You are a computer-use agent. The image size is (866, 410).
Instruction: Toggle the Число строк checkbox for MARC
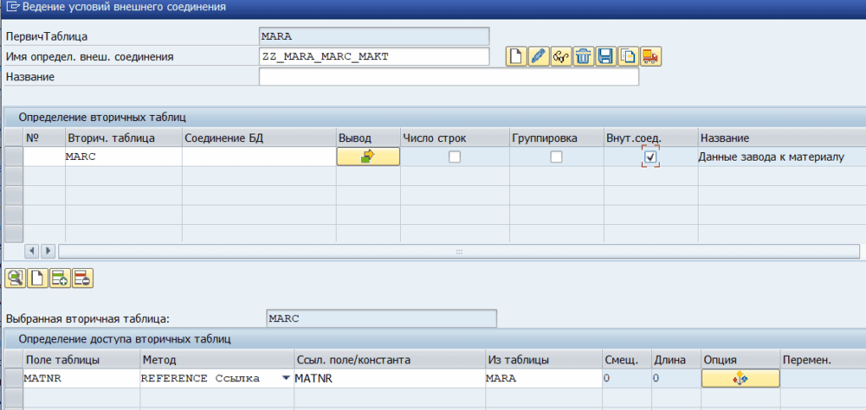[455, 157]
